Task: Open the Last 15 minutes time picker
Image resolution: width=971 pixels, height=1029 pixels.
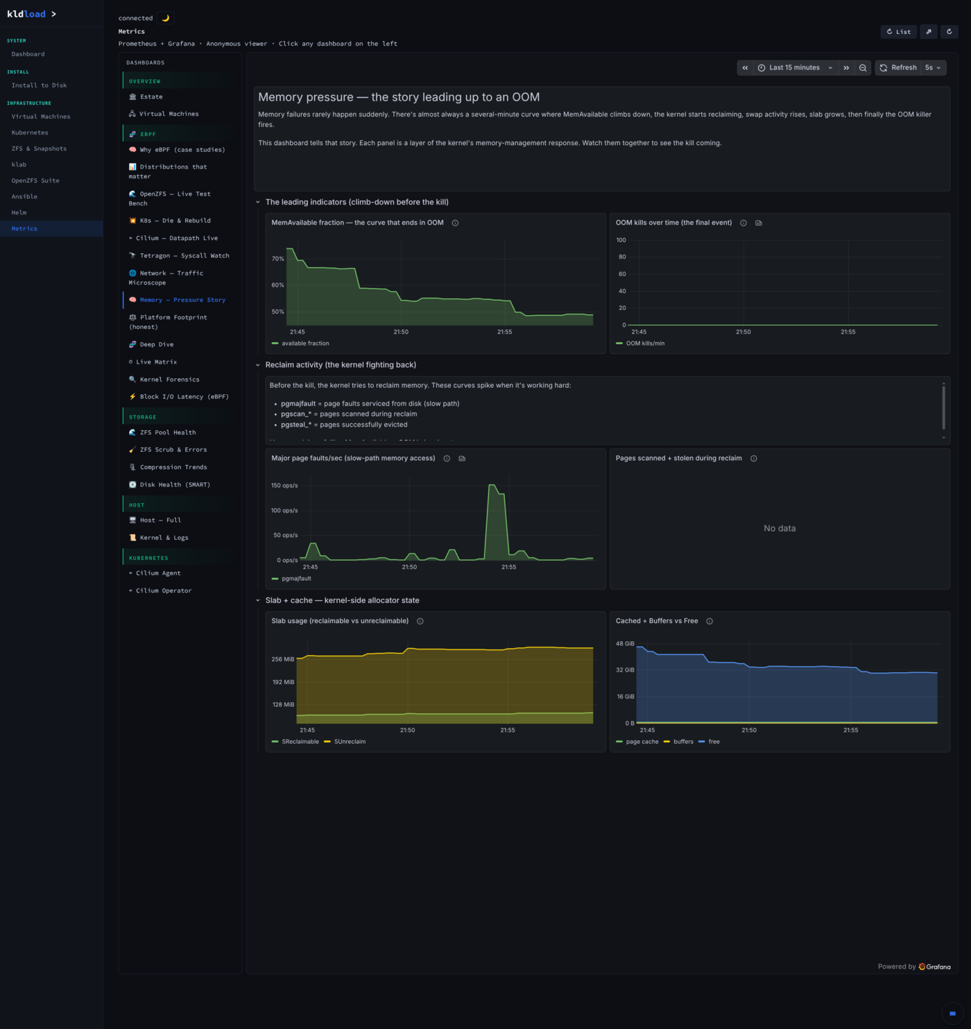Action: tap(795, 68)
